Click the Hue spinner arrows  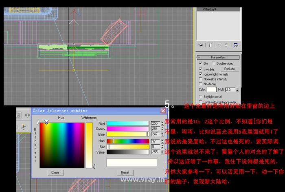click(162, 141)
